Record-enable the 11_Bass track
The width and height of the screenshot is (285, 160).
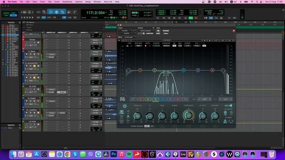tap(27, 54)
